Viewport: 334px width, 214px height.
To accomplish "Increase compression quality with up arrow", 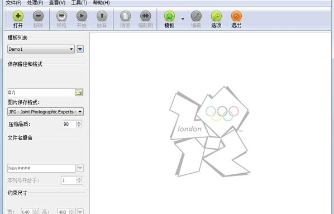I will pyautogui.click(x=79, y=122).
